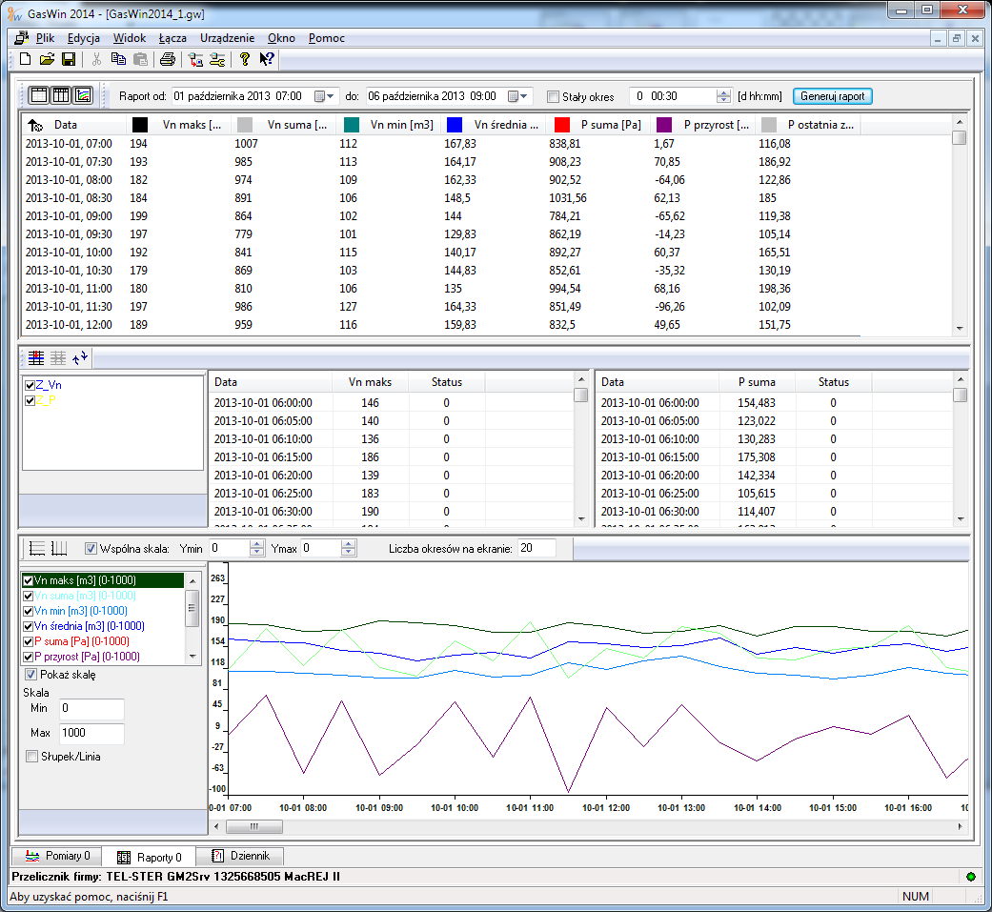Open the Widok menu
Screen dimensions: 992x912
tap(129, 38)
